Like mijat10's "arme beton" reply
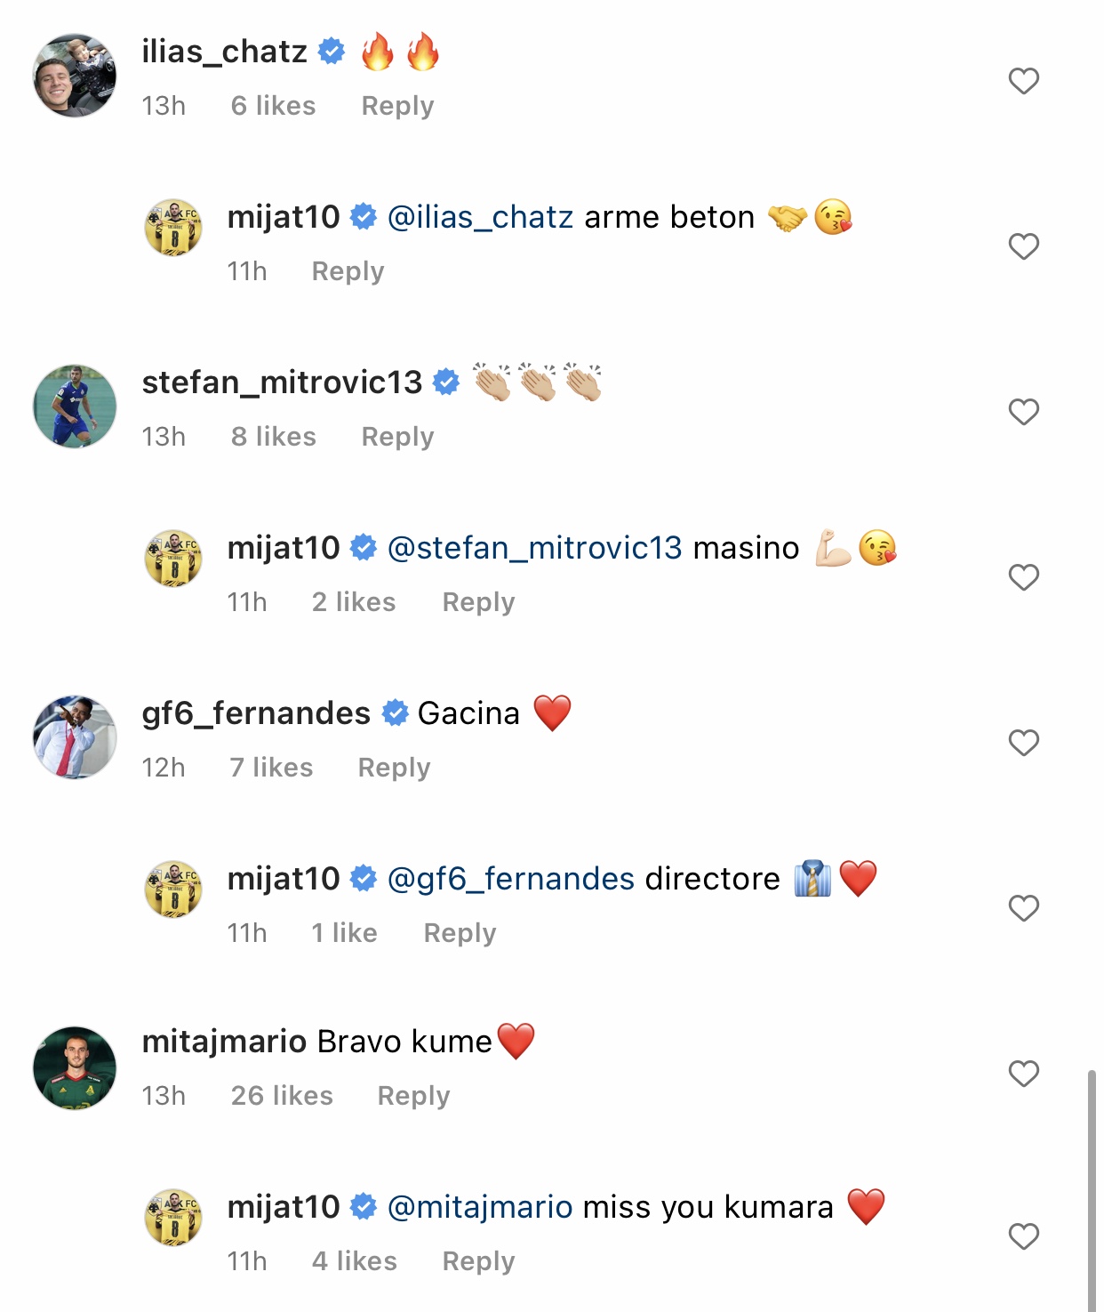The height and width of the screenshot is (1312, 1104). (x=1023, y=246)
